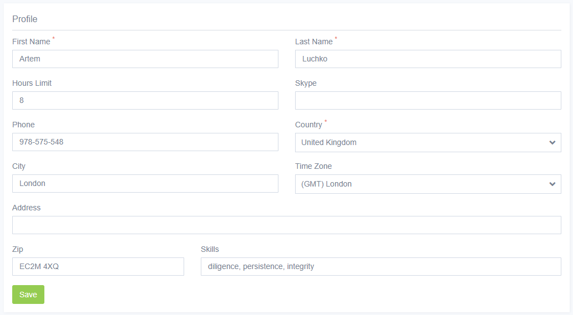Click the Skype label text
The width and height of the screenshot is (573, 315).
click(306, 84)
